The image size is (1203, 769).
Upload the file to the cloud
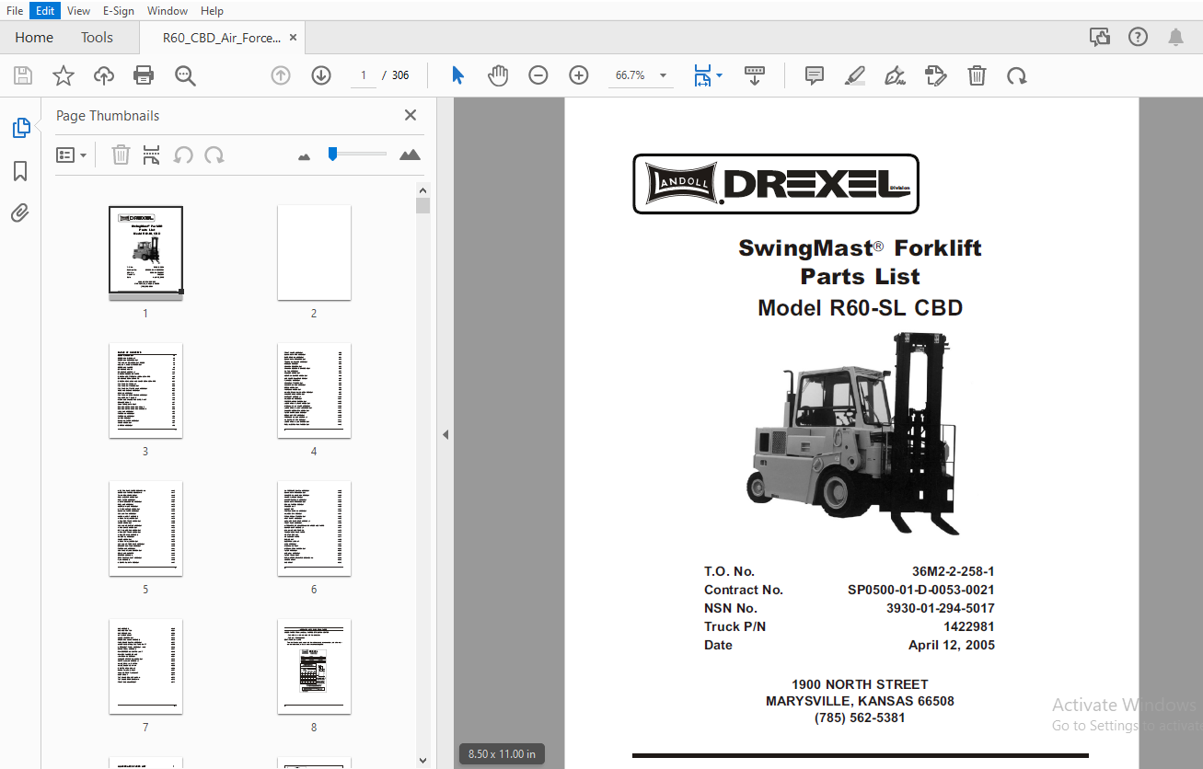(104, 75)
